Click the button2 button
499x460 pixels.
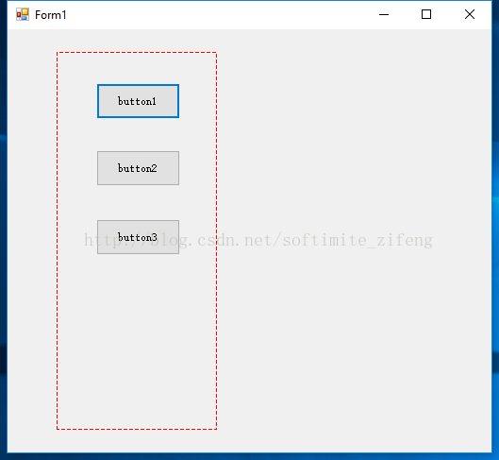click(x=138, y=168)
